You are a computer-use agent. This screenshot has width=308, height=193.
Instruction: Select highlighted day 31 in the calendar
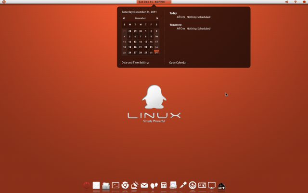pyautogui.click(x=156, y=53)
